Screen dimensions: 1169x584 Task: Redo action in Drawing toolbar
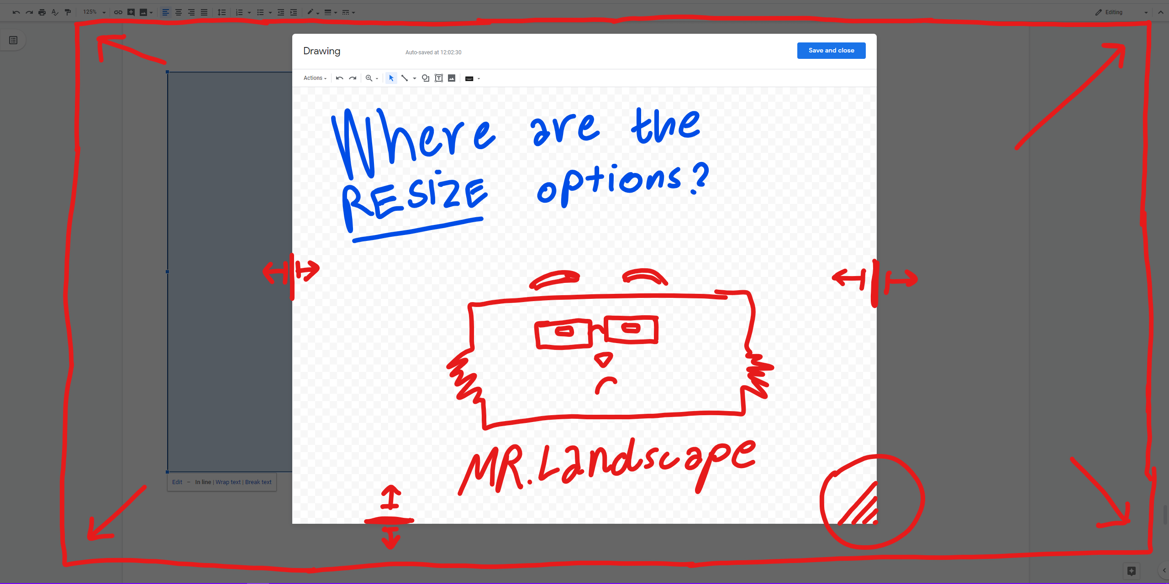coord(353,78)
